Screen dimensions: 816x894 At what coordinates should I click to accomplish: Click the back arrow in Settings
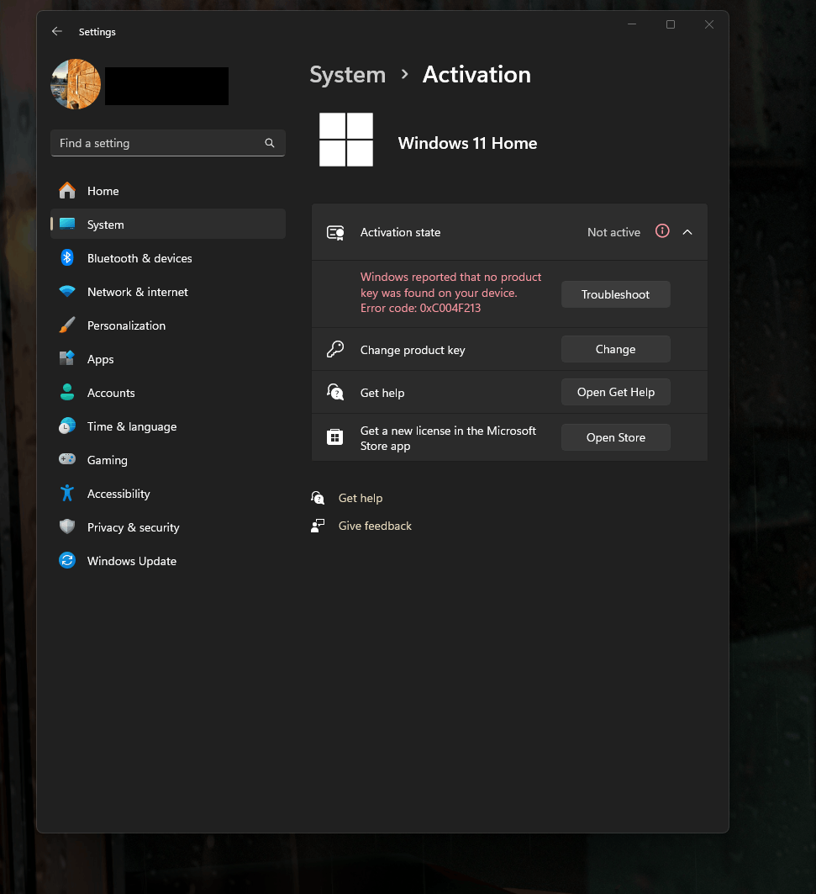(56, 31)
